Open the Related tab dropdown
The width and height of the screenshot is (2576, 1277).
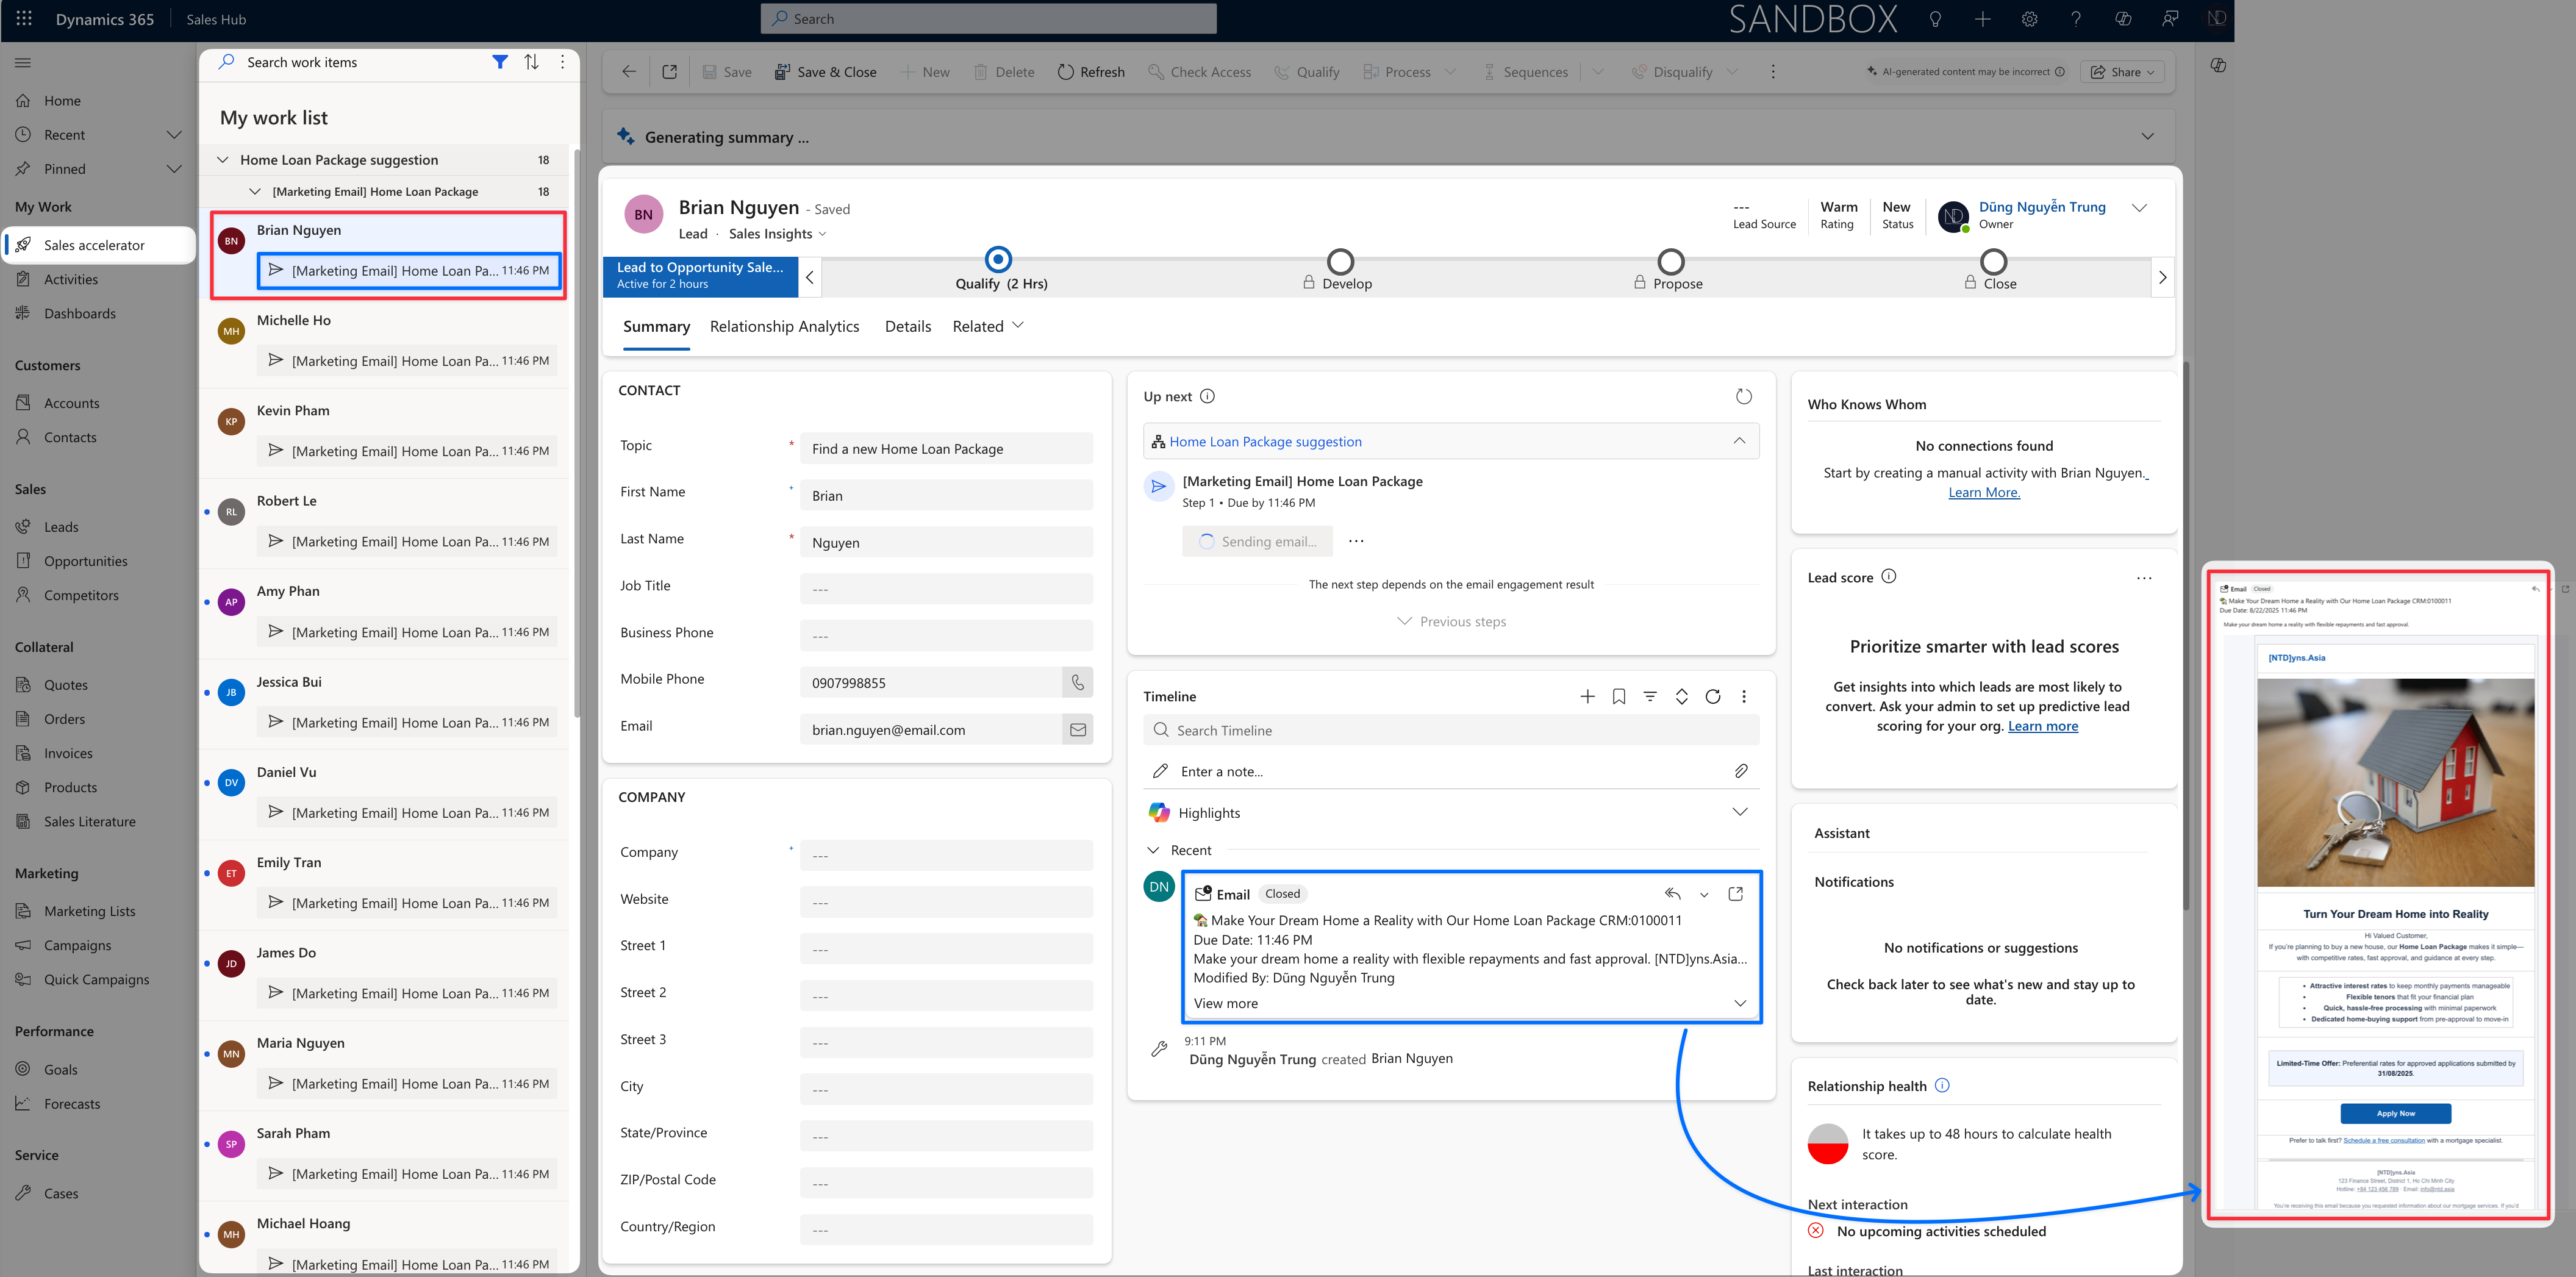988,326
